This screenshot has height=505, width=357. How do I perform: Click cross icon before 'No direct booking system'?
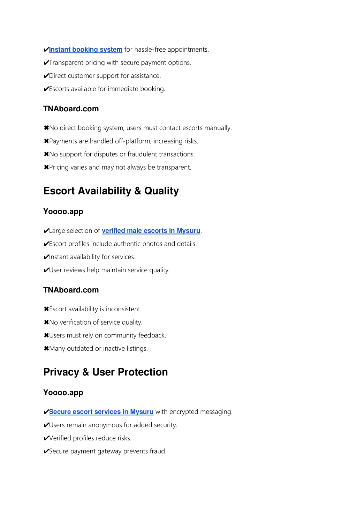46,128
